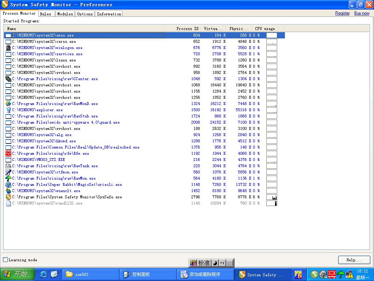
Task: Open Internet Explorer from quick launch
Action: point(44,274)
